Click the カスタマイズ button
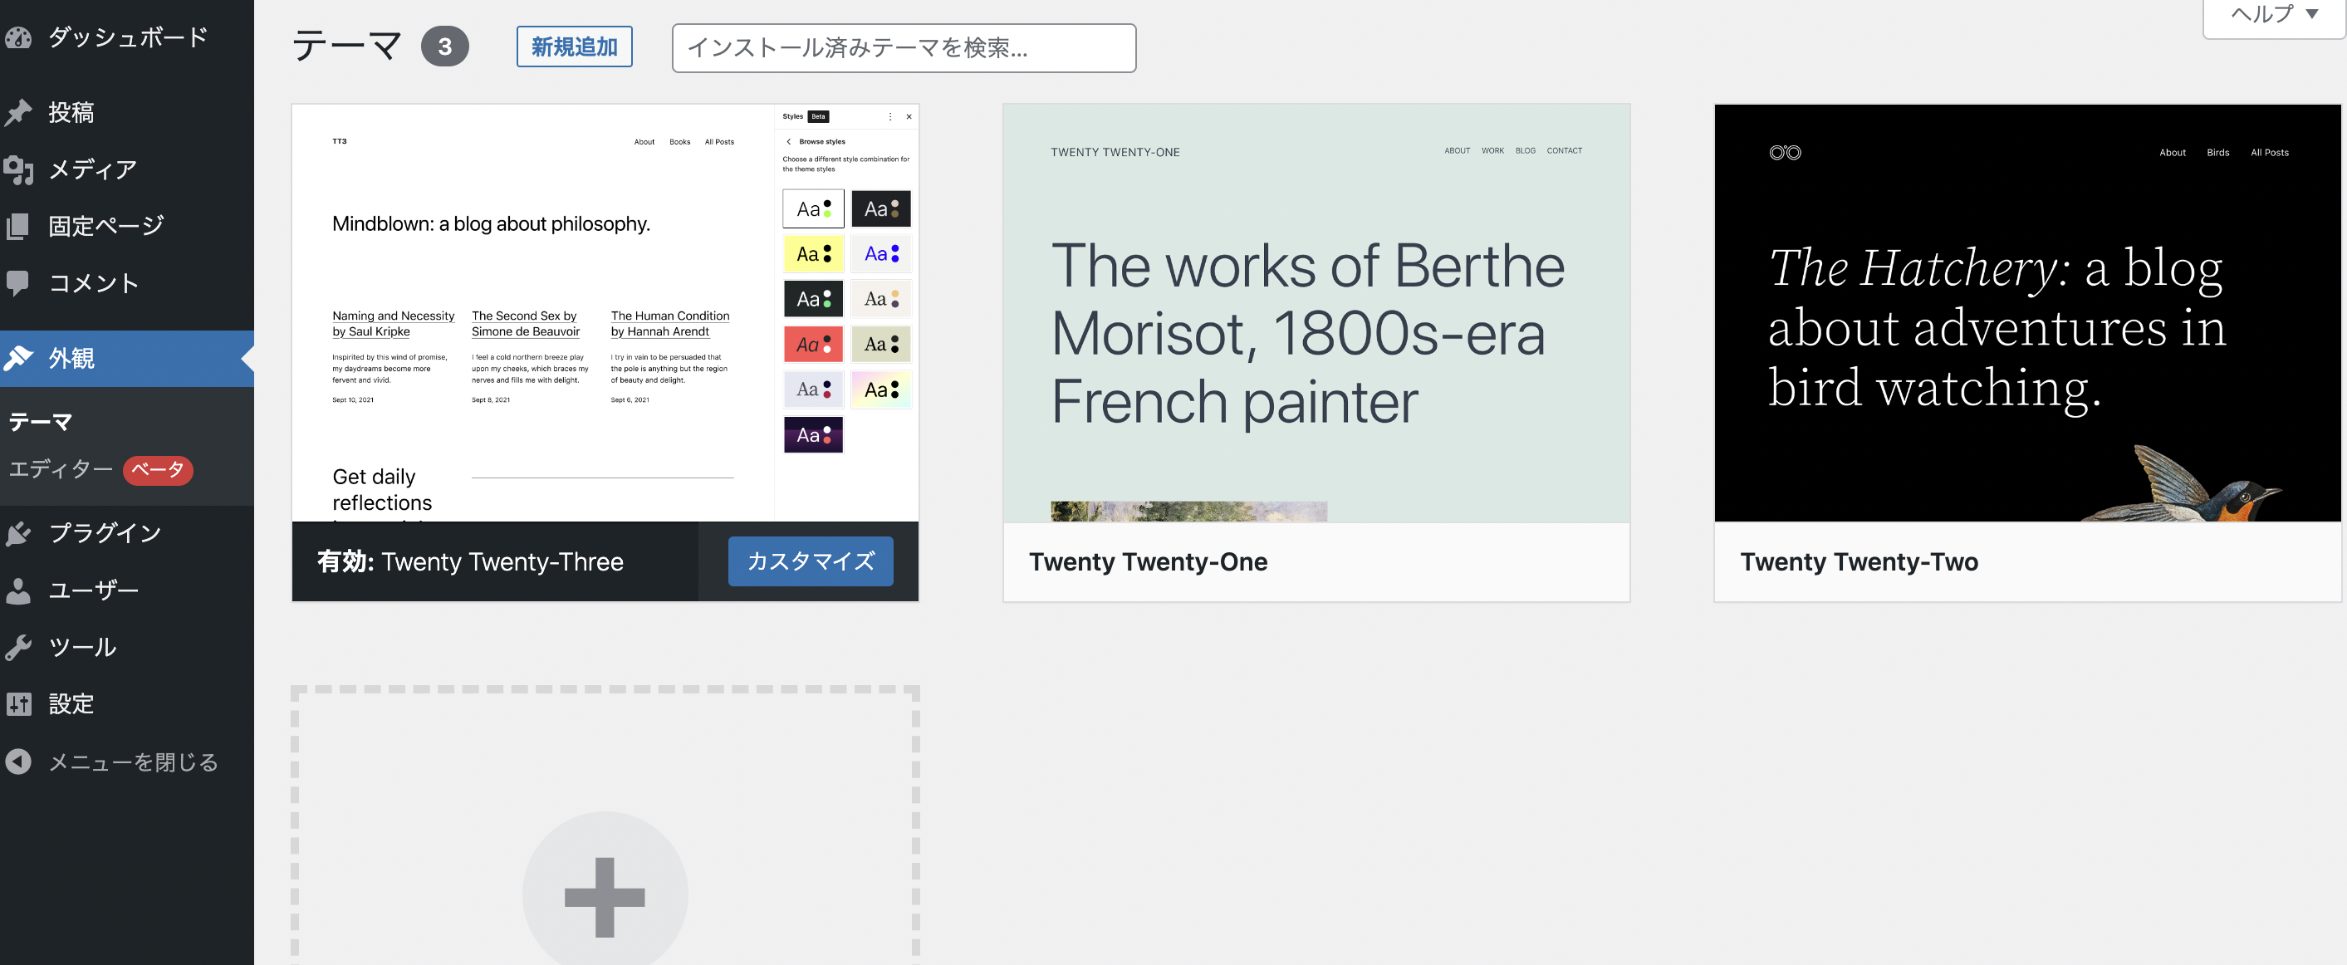2347x965 pixels. pyautogui.click(x=810, y=561)
